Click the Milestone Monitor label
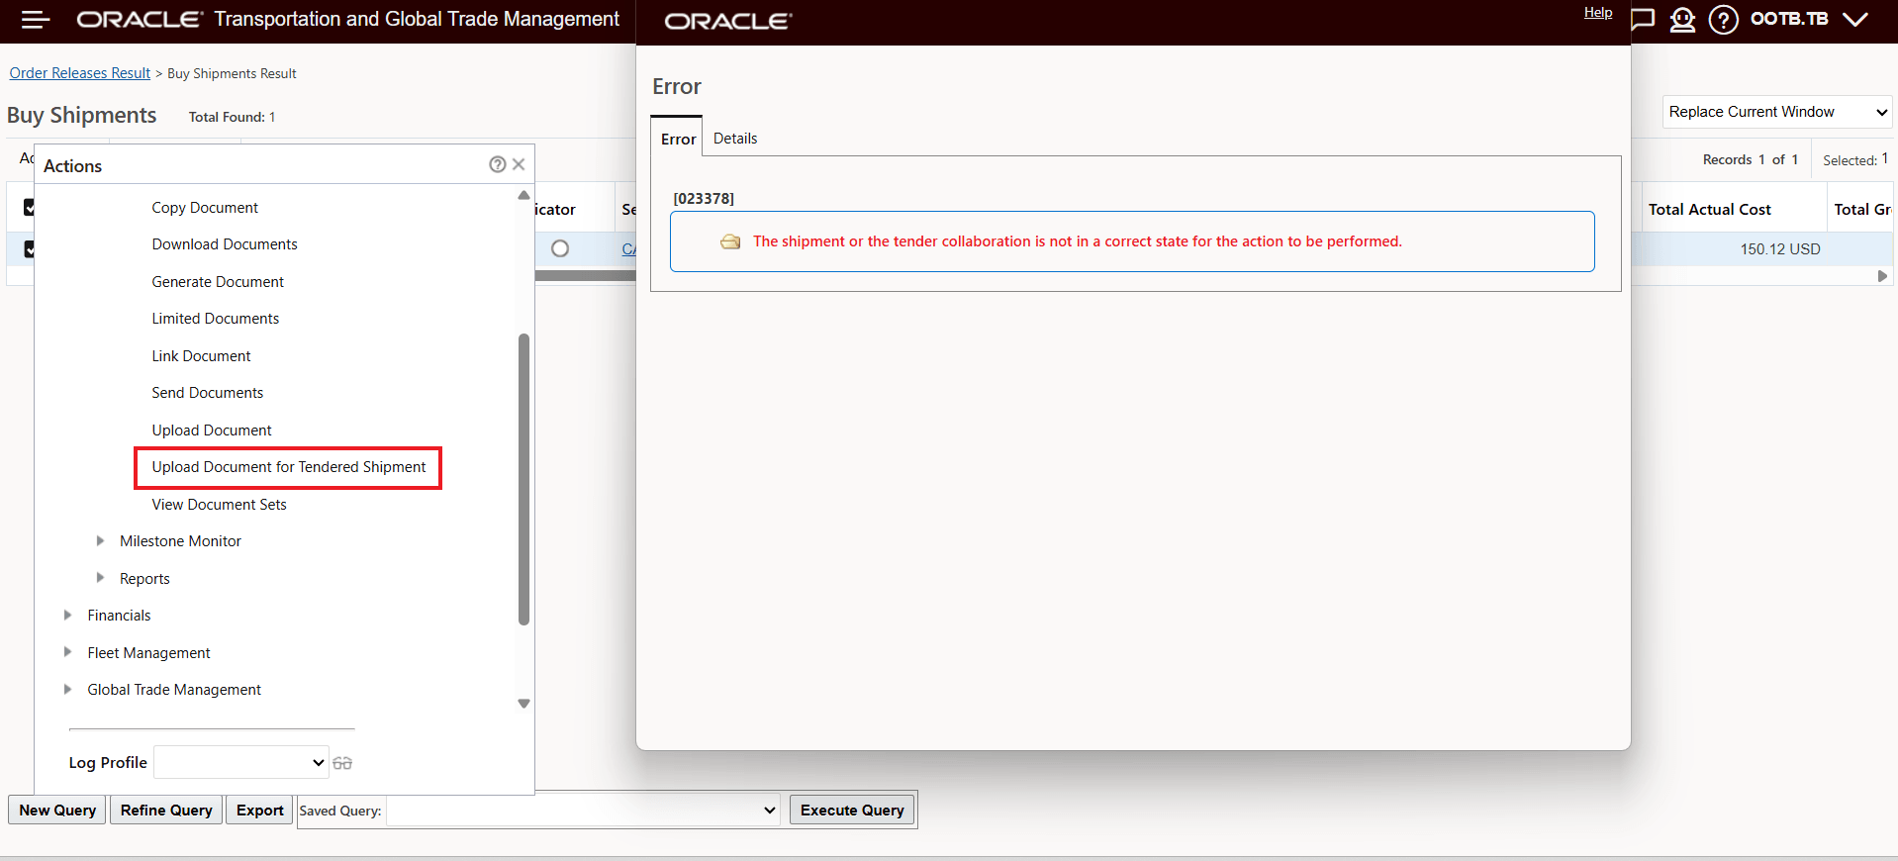 click(181, 541)
